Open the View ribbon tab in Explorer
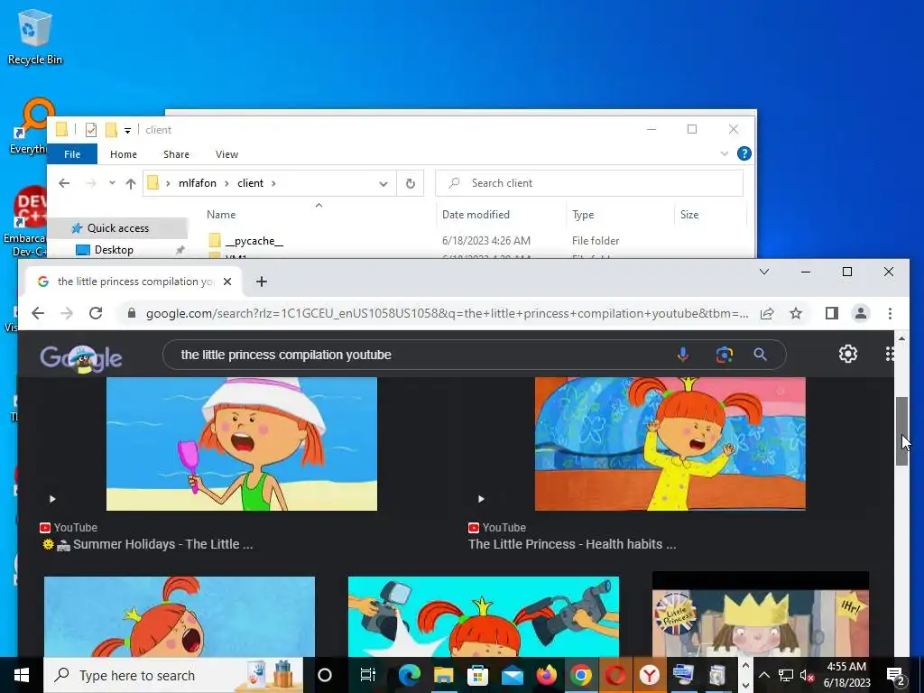This screenshot has width=924, height=693. (x=226, y=154)
